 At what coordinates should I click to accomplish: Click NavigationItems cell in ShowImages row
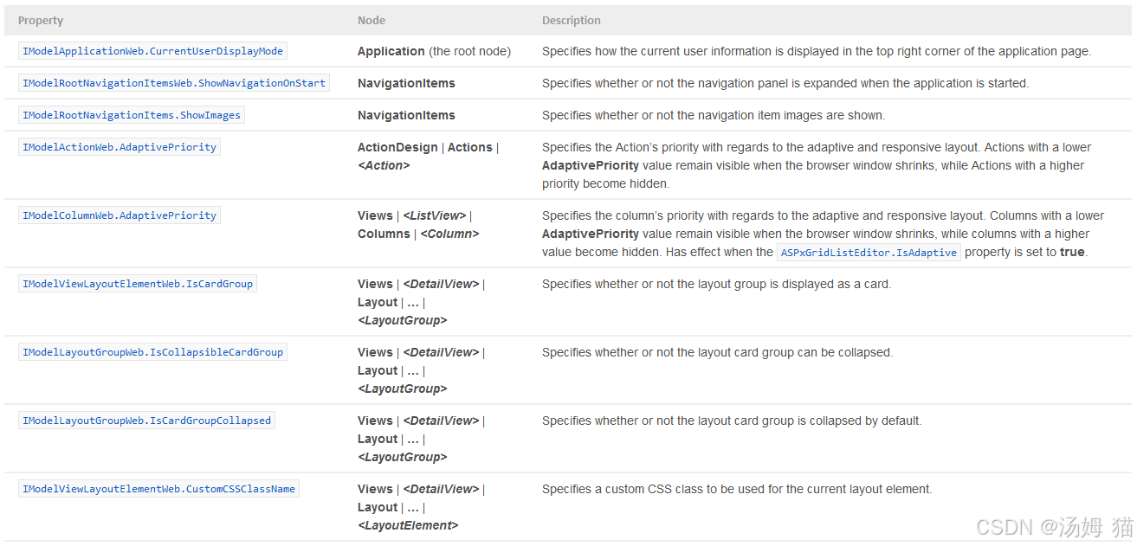pos(406,115)
